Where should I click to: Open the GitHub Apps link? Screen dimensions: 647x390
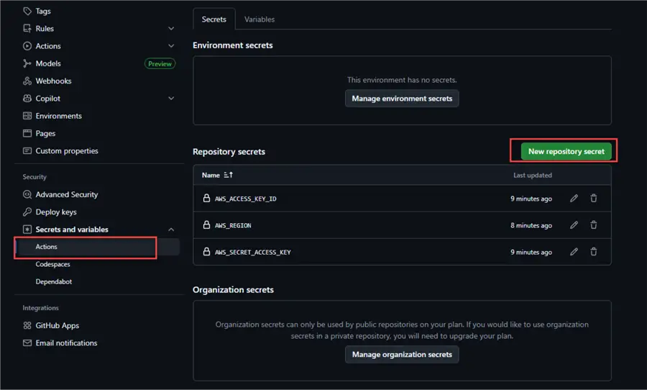(58, 325)
